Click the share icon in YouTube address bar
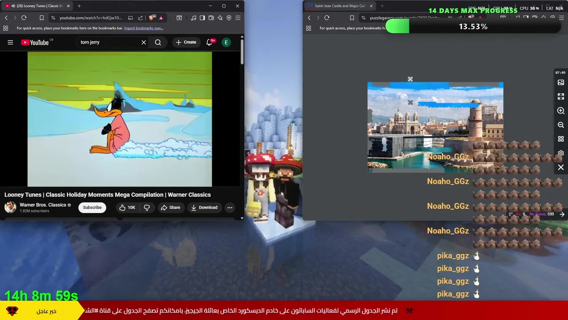This screenshot has width=568, height=320. (141, 18)
